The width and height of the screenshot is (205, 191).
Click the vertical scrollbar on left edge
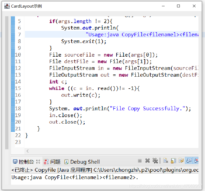(7, 83)
